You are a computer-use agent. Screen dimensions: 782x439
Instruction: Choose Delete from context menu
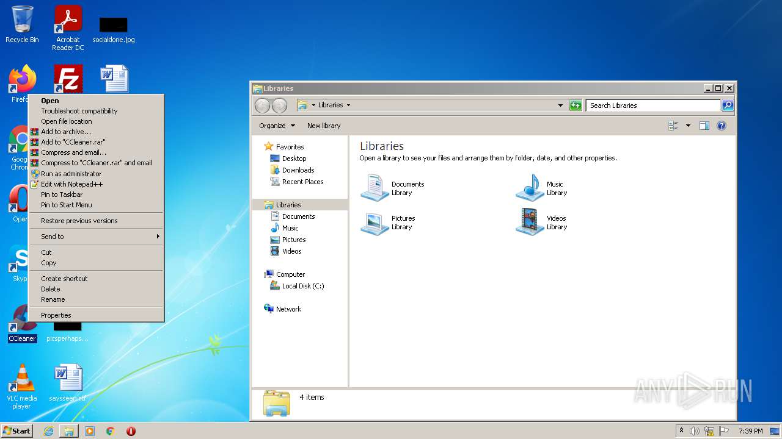pos(97,289)
